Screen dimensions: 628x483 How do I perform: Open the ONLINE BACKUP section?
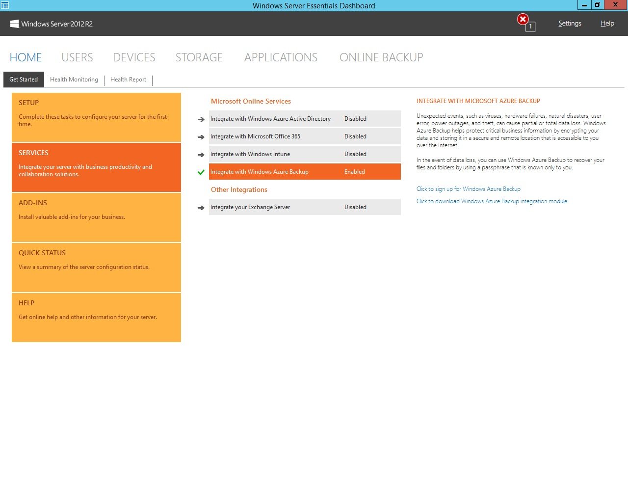[x=381, y=57]
